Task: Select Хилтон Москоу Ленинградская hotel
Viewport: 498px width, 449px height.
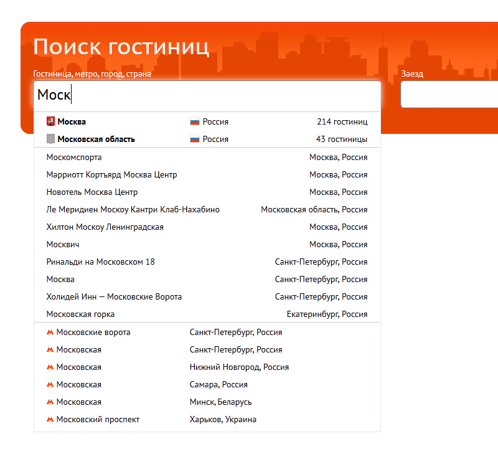Action: tap(105, 227)
